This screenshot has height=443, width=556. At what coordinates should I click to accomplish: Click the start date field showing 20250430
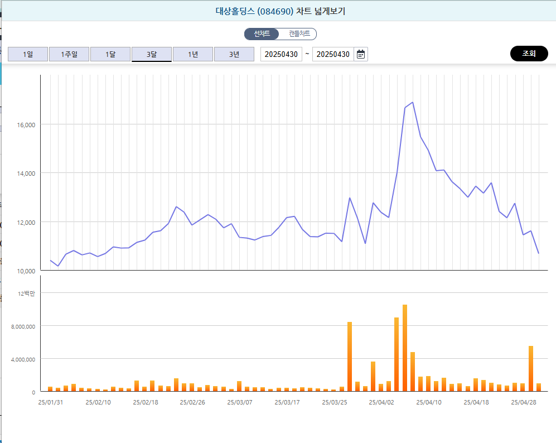(x=281, y=54)
